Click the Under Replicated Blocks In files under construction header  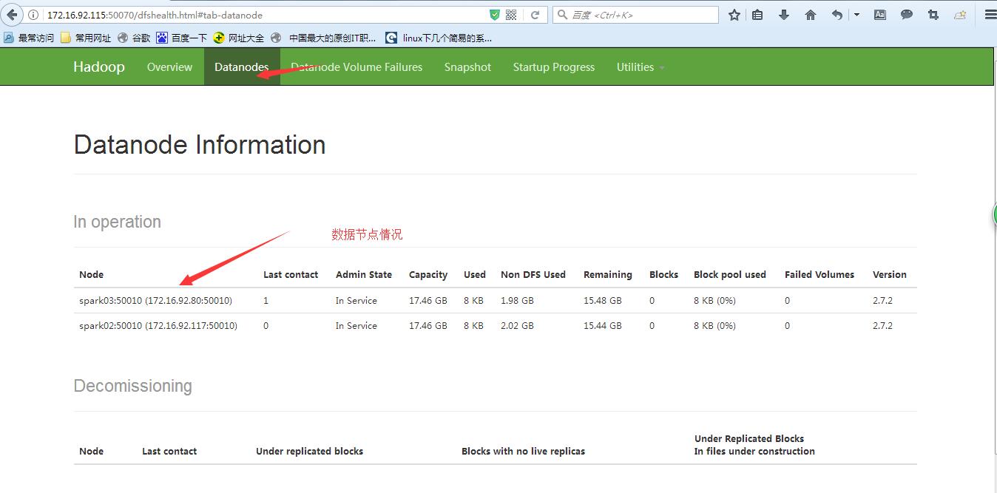click(754, 445)
